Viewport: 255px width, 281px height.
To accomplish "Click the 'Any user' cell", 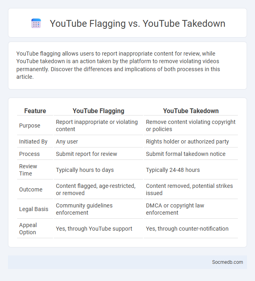I will click(x=98, y=141).
